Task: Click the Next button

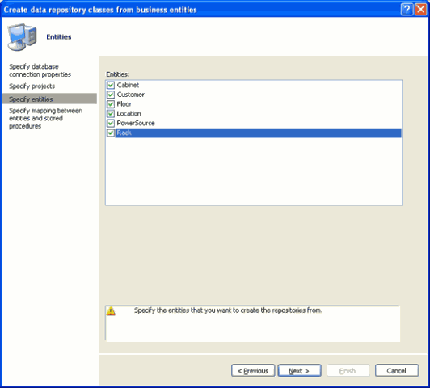Action: 299,371
